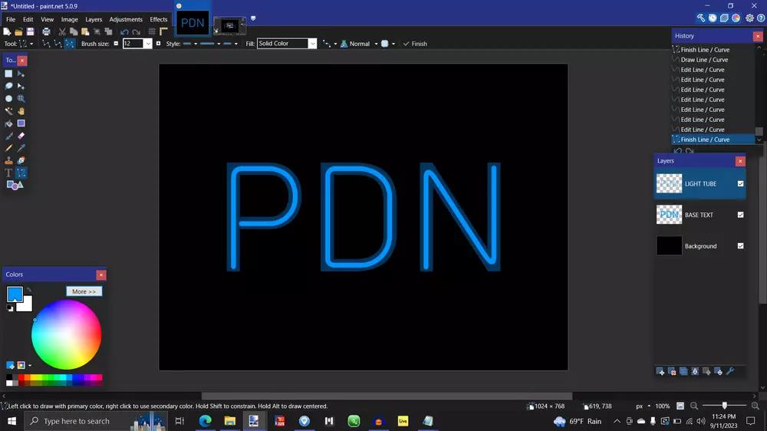This screenshot has width=767, height=431.
Task: Select the Magic Wand tool
Action: pos(8,111)
